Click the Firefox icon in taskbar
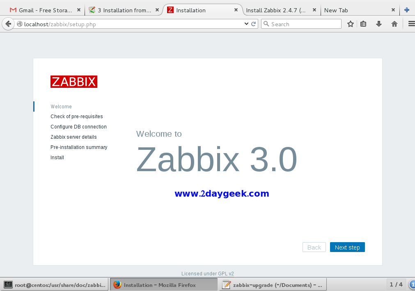Viewport: 415px width, 291px height. (x=117, y=285)
